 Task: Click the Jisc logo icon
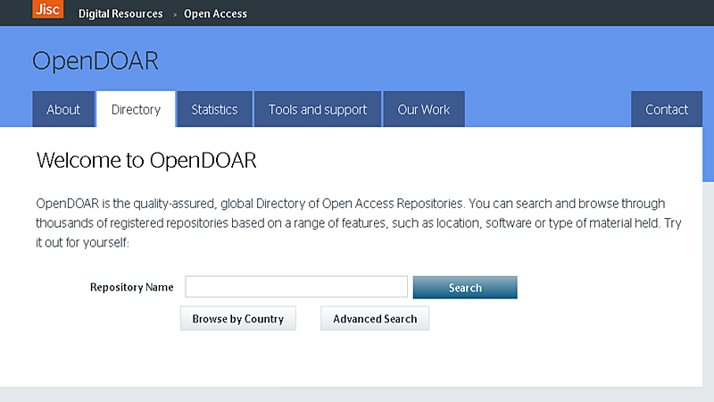[48, 9]
